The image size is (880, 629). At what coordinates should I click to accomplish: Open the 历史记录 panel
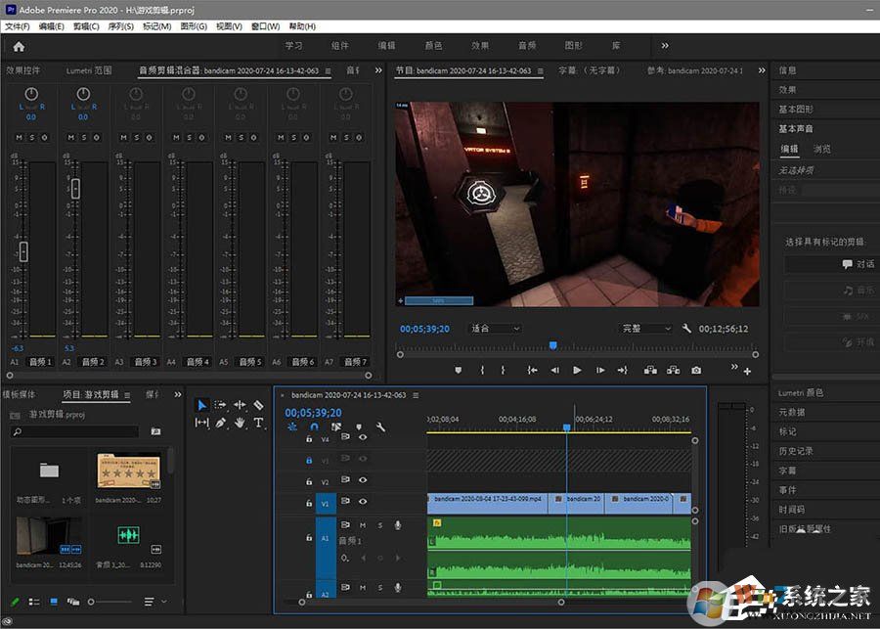(795, 451)
